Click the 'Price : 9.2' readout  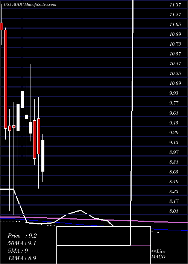[x=22, y=236]
